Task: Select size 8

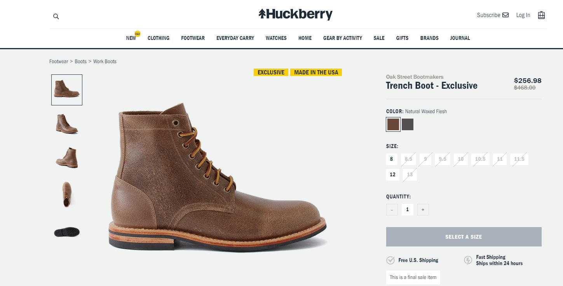Action: 392,159
